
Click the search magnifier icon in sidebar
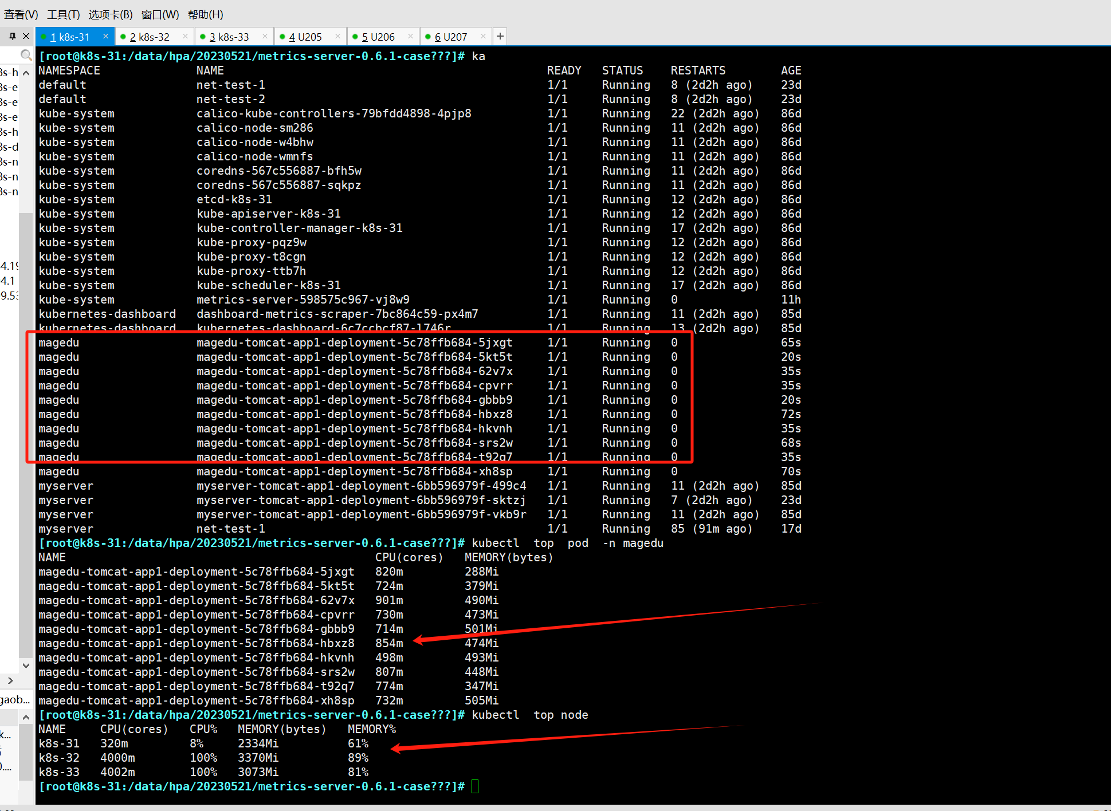26,55
